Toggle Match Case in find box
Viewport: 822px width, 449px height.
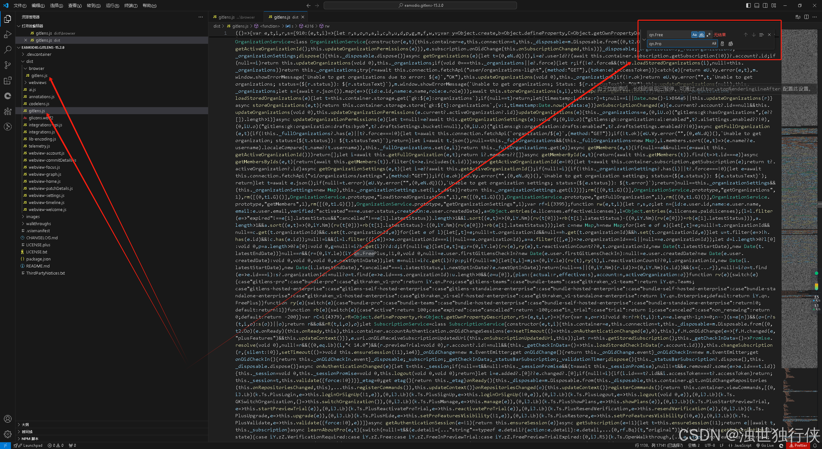click(695, 35)
